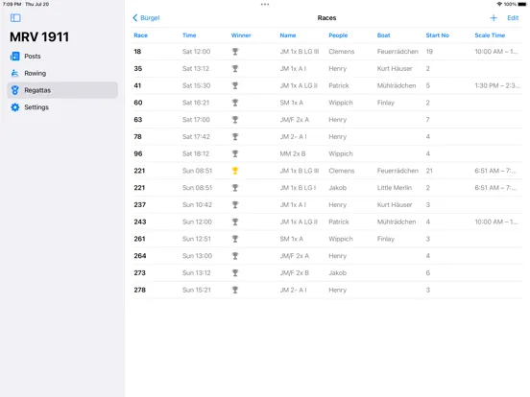Sort by the Scale Time column header
The image size is (530, 397).
pos(490,35)
